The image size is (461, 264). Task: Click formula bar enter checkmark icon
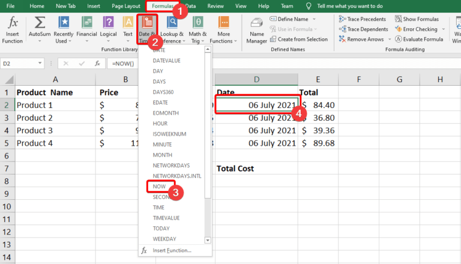[82, 64]
